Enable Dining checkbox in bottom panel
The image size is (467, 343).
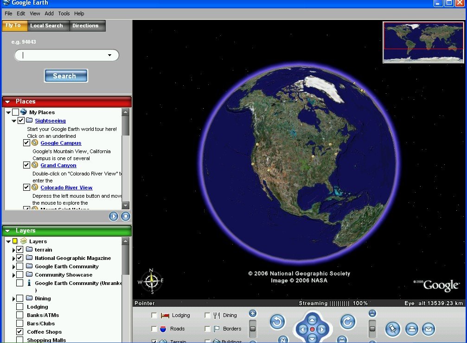click(x=207, y=315)
